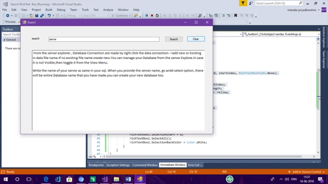Screen dimensions: 328x184
Task: Switch to the Immediate Window tab
Action: (x=173, y=165)
